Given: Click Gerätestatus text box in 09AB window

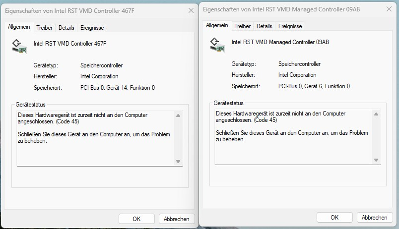Looking at the screenshot, I should (297, 137).
